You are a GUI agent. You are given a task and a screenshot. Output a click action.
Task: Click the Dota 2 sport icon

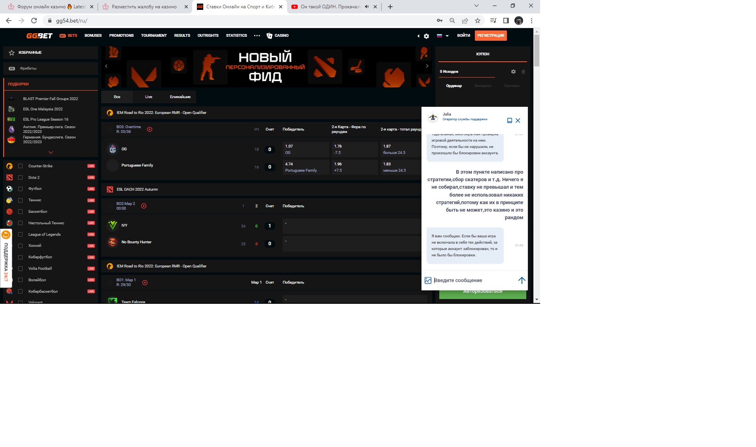pos(9,178)
